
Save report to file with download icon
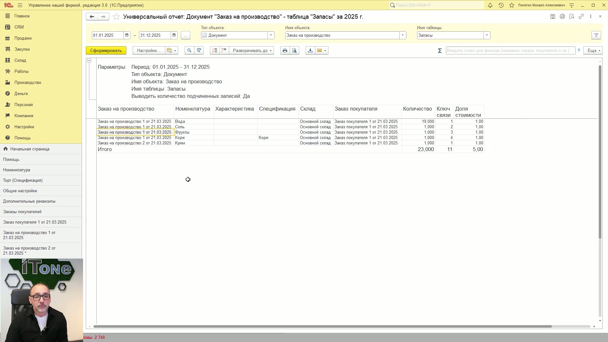click(x=310, y=51)
